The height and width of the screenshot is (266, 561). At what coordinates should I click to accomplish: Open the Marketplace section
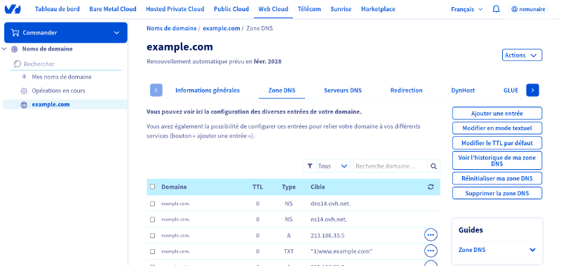378,9
